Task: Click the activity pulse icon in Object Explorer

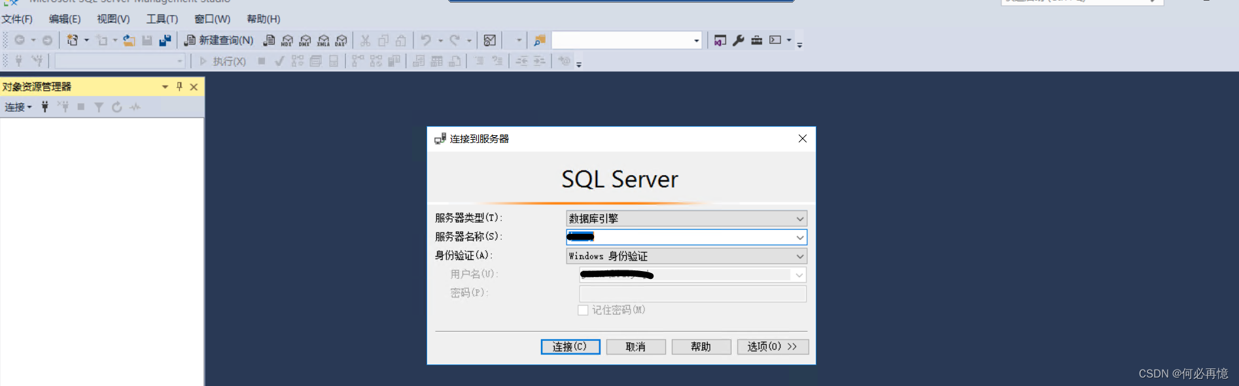Action: pyautogui.click(x=135, y=107)
